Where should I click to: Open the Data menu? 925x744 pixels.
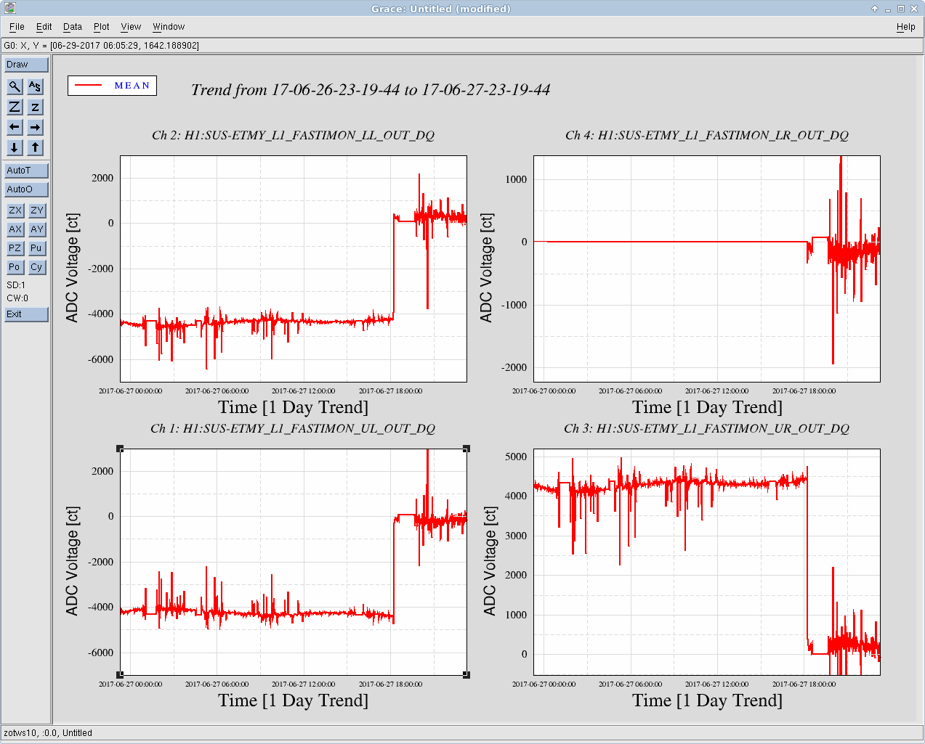pos(73,27)
